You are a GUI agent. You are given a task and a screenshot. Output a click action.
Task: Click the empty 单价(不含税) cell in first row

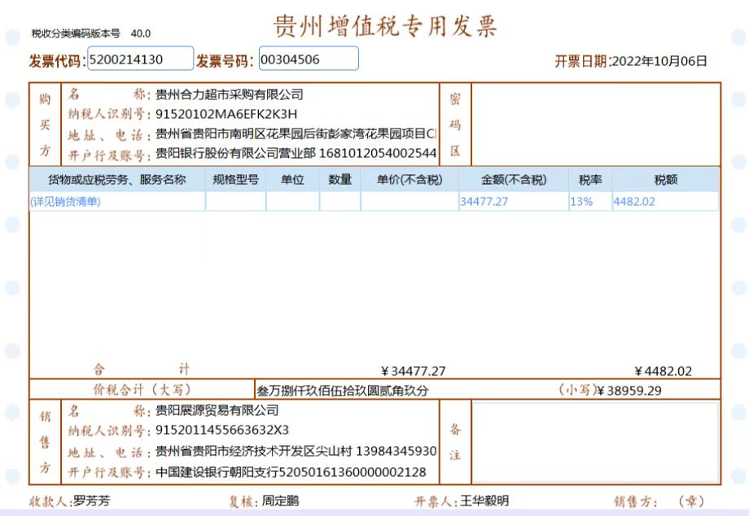pyautogui.click(x=410, y=202)
